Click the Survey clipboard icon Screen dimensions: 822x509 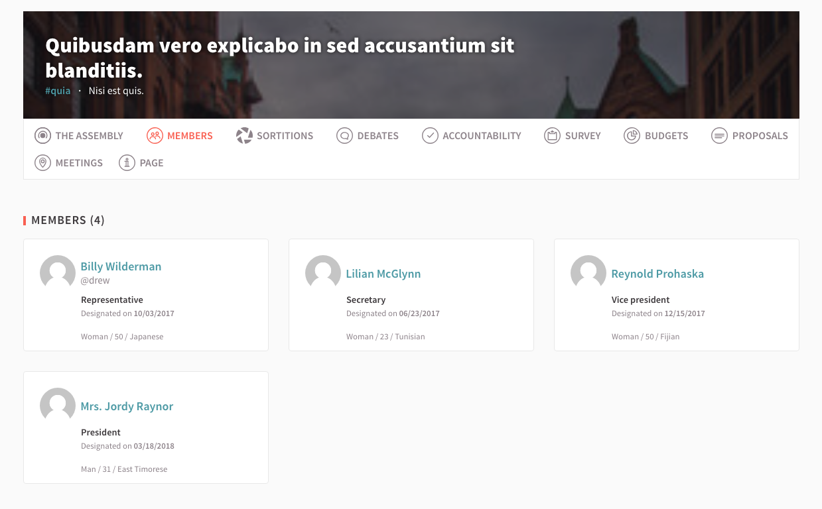[x=552, y=136]
